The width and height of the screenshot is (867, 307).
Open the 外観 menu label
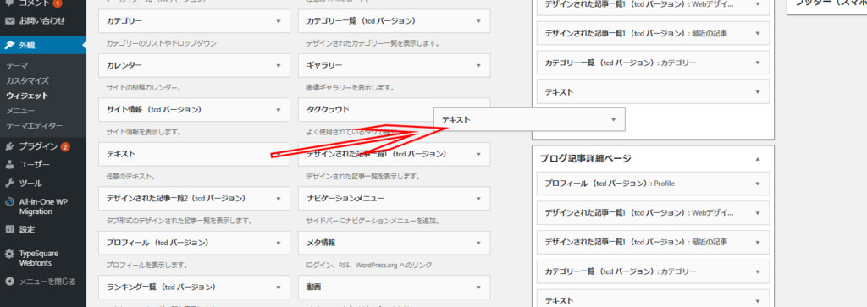point(27,46)
